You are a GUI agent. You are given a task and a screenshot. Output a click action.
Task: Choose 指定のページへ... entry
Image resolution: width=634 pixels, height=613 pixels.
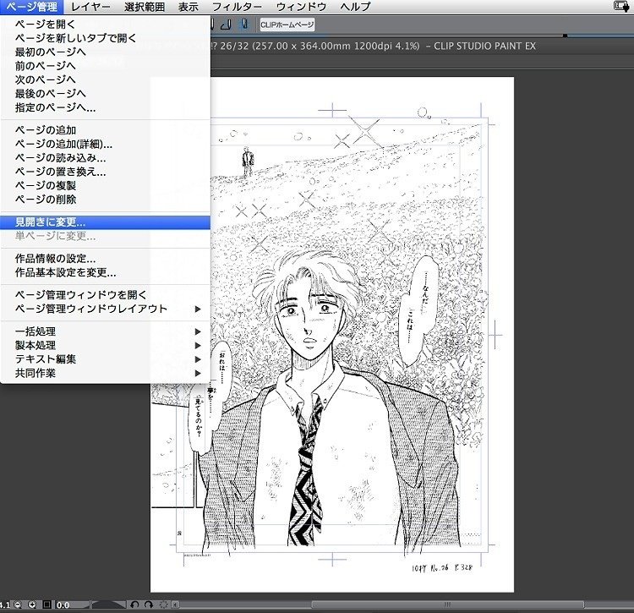pos(105,107)
